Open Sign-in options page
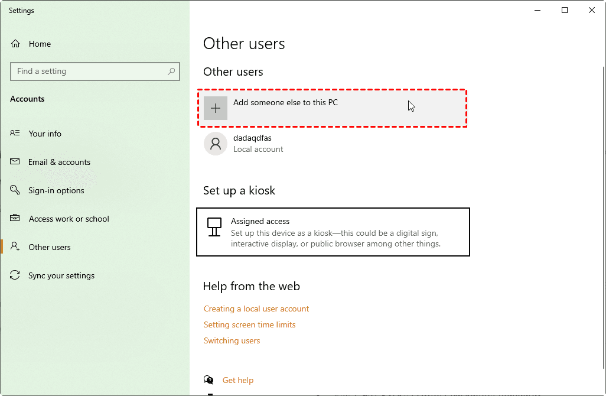This screenshot has height=396, width=606. [x=56, y=190]
